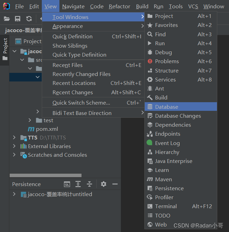
Task: Expand the TTS module node
Action: click(14, 137)
